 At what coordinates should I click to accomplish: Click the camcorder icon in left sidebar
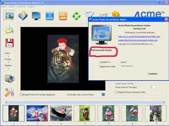[x=9, y=78]
